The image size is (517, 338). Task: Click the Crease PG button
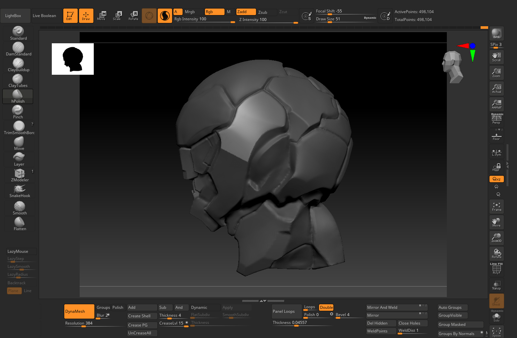coord(142,325)
